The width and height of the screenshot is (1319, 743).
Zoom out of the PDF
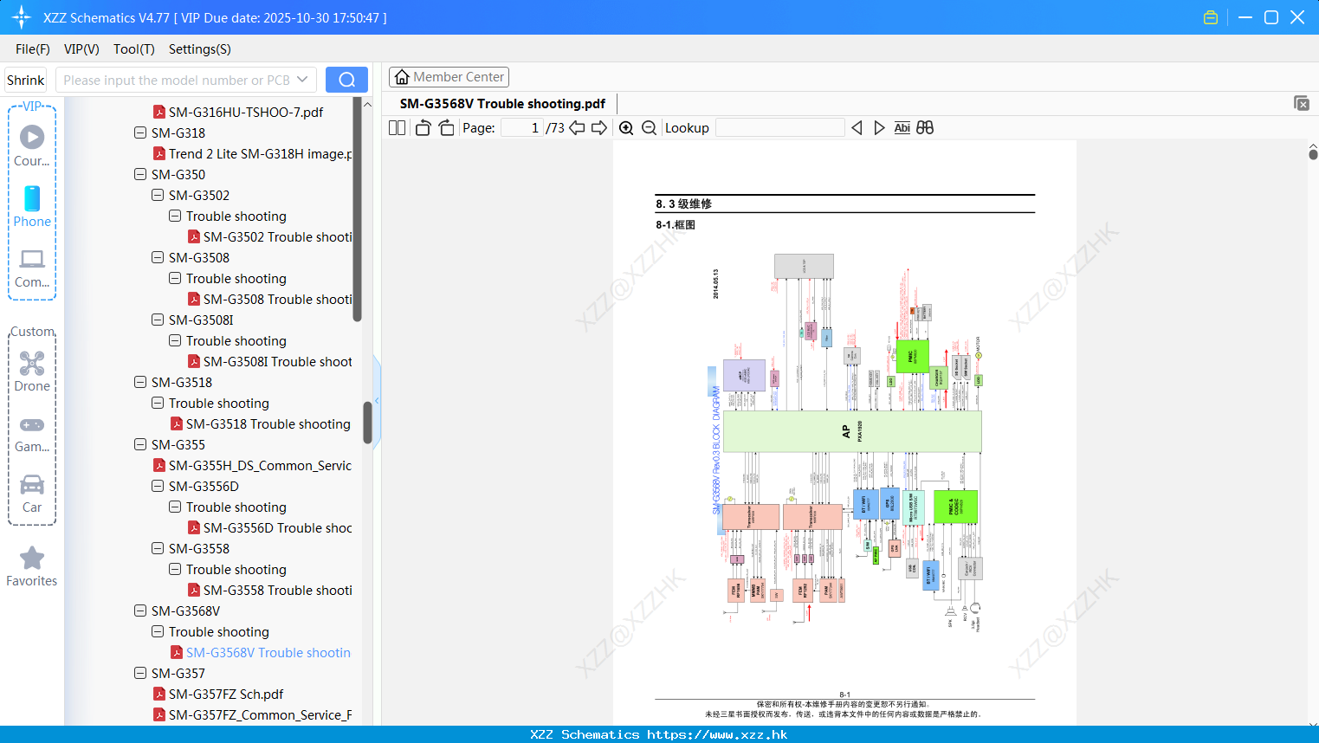[649, 127]
